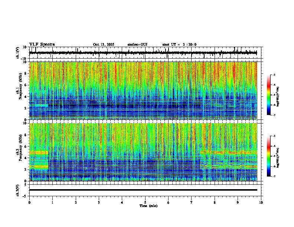Click time axis tick label '6'
Image resolution: width=294 pixels, height=227 pixels.
[169, 203]
